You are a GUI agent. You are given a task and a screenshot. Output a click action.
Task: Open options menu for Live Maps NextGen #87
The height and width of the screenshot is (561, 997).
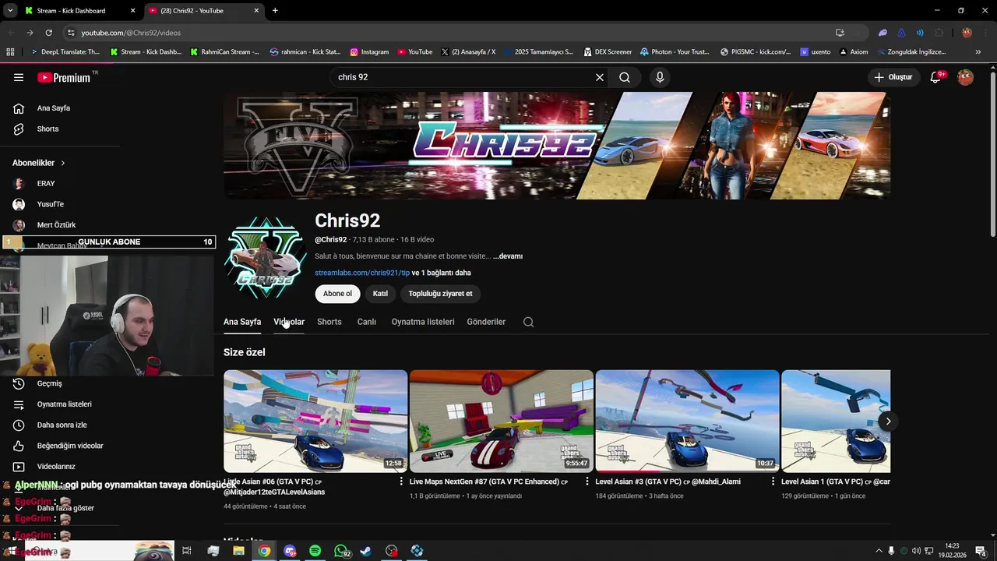coord(587,482)
